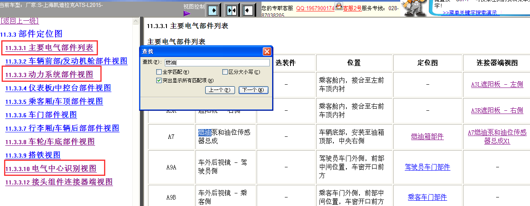This screenshot has width=530, height=206.
Task: Click the 当前车型 vehicle model text
Action: [x=51, y=4]
